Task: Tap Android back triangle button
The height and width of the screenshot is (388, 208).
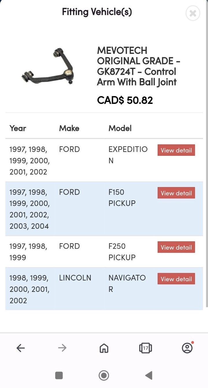Action: tap(148, 376)
